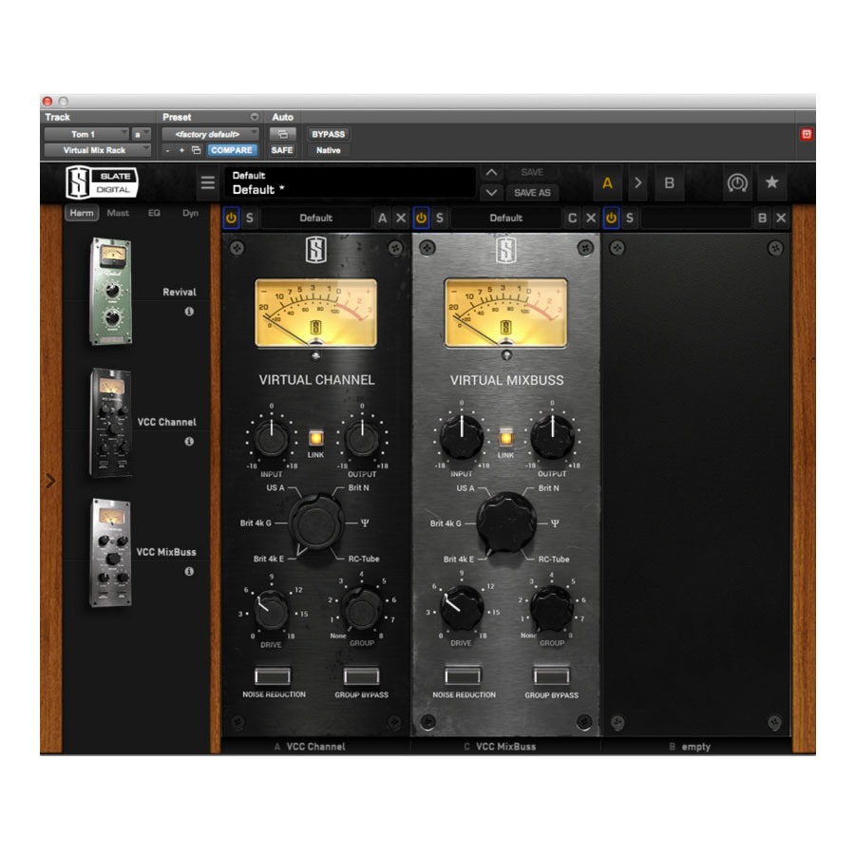This screenshot has width=855, height=855.
Task: Toggle Noise Reduction on Virtual Mixbuss
Action: point(463,676)
